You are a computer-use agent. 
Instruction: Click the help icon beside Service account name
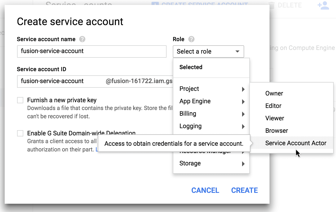point(82,39)
